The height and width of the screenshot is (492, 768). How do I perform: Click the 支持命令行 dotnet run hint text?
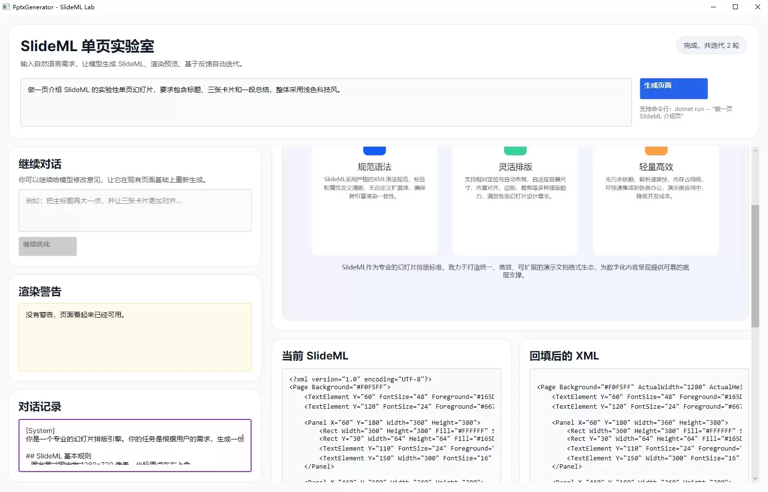[x=686, y=113]
